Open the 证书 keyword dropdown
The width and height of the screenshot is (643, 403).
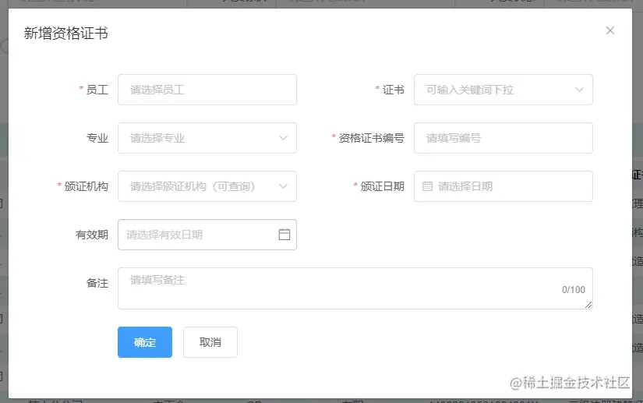503,90
